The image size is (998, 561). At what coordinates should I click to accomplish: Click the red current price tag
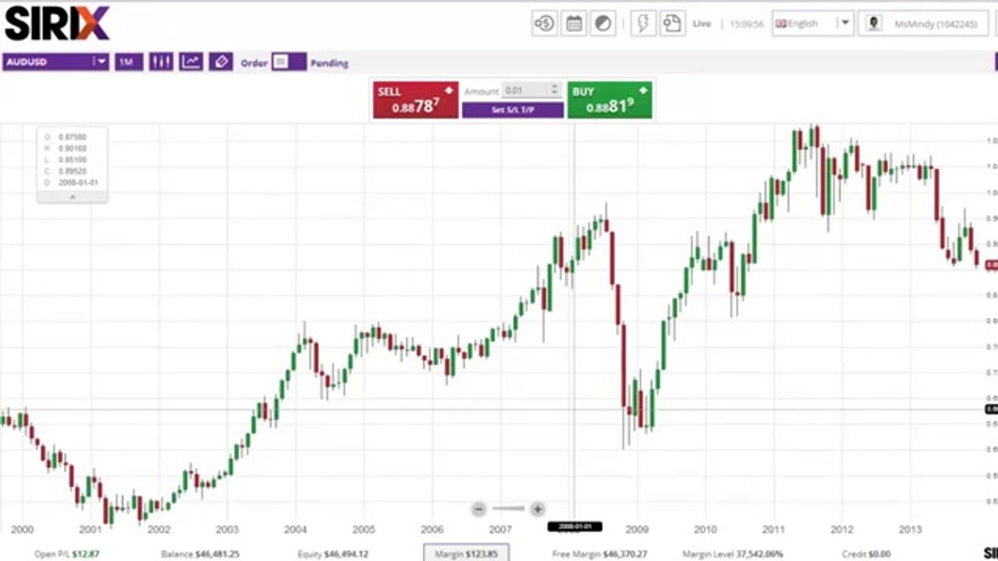[992, 266]
